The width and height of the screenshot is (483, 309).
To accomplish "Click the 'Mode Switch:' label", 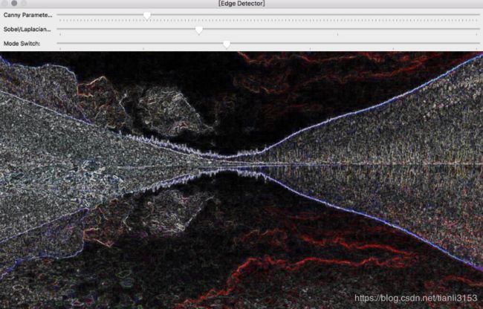I will 22,44.
